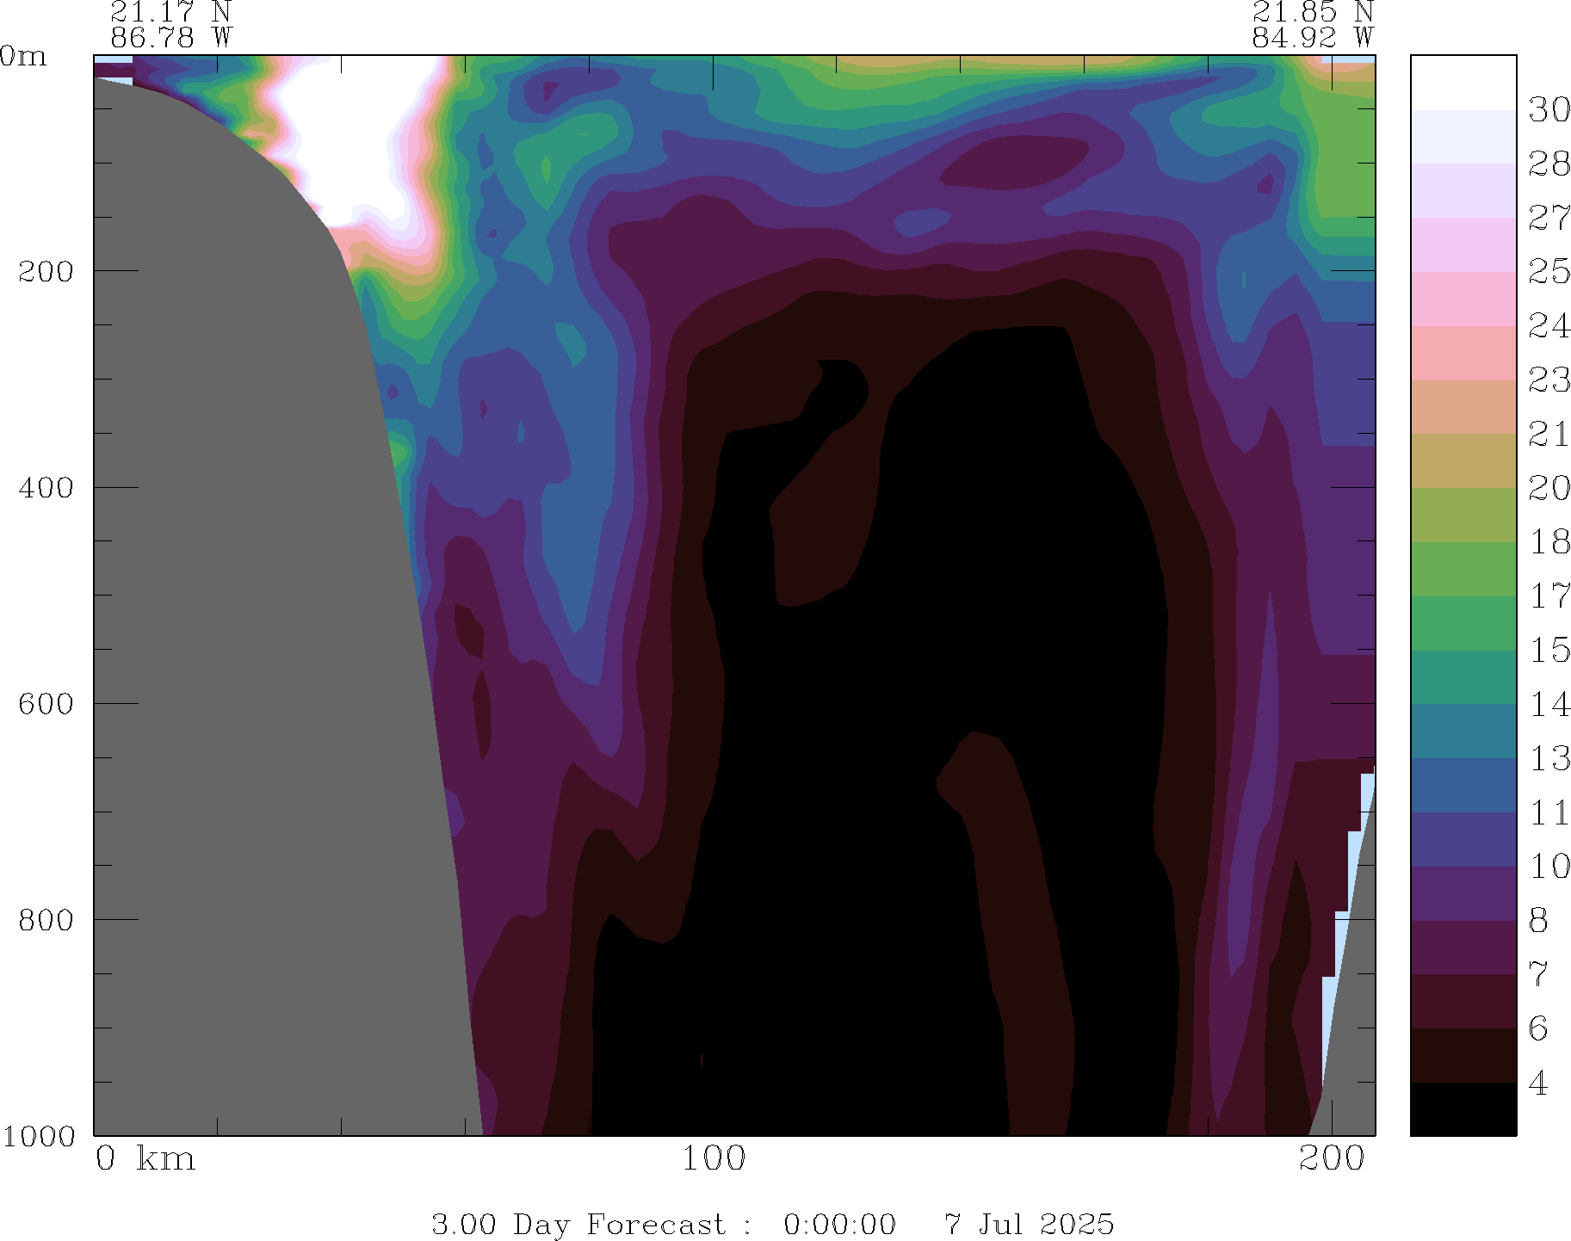The height and width of the screenshot is (1241, 1571).
Task: Click the black swatch at the colorbar bottom
Action: [x=1463, y=1108]
